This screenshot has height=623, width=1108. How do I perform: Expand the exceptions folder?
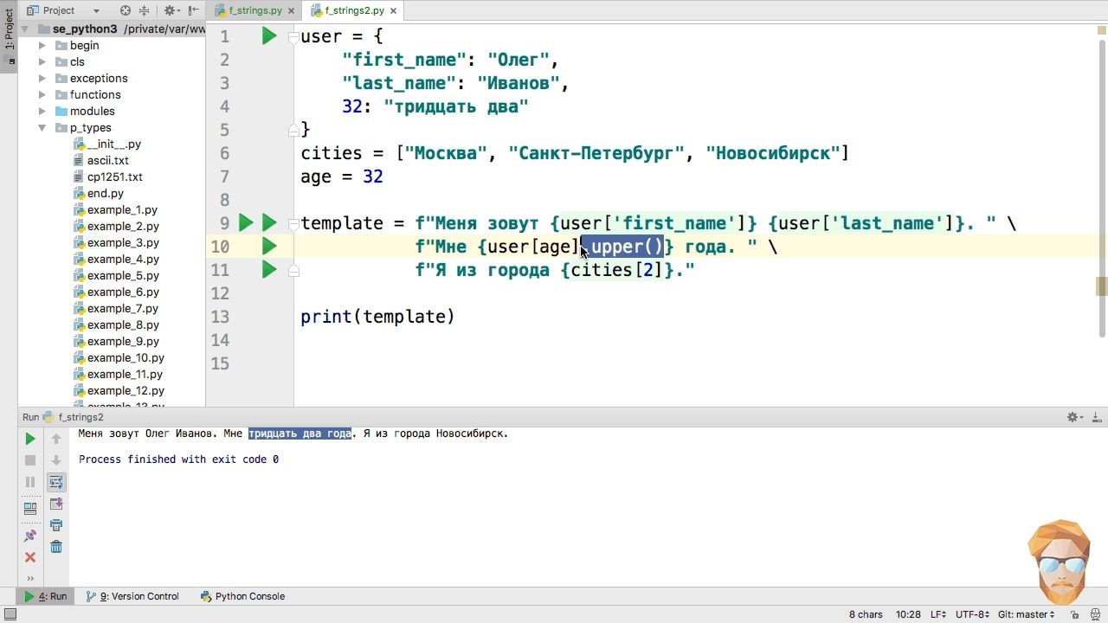tap(42, 78)
